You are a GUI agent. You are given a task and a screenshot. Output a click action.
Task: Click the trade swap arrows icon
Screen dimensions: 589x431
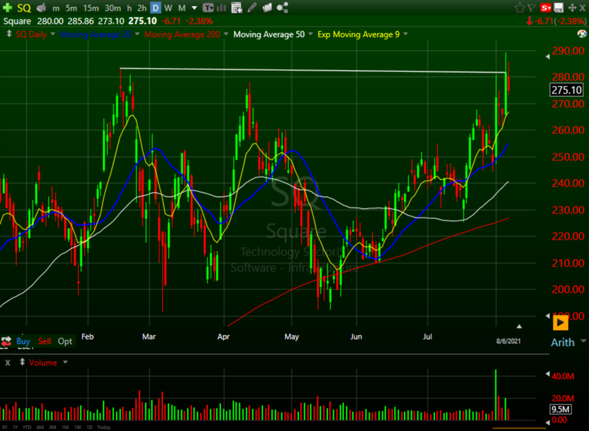coord(6,341)
